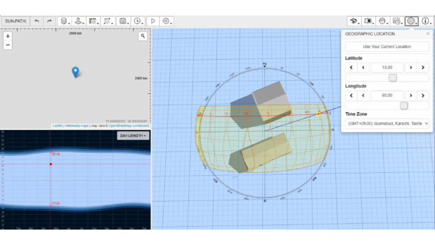
Task: Open the 3D building model menu
Action: click(65, 21)
